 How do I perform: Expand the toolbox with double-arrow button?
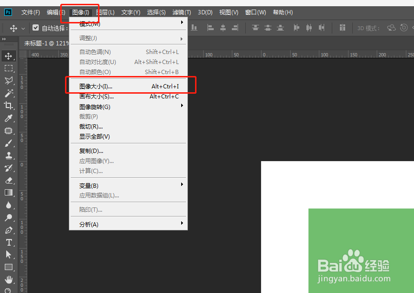(x=4, y=39)
